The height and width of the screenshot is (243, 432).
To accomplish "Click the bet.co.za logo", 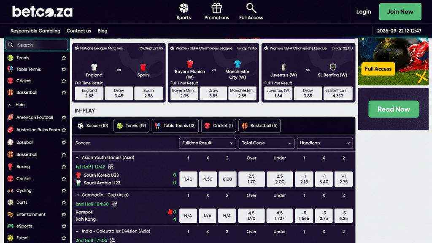I will coord(42,11).
